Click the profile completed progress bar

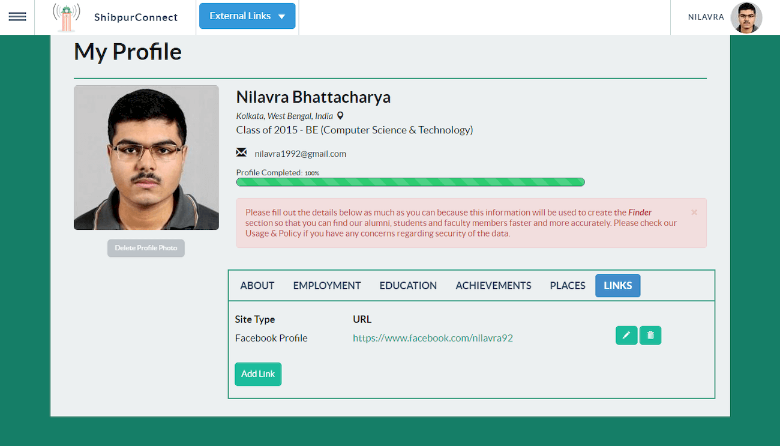[410, 182]
